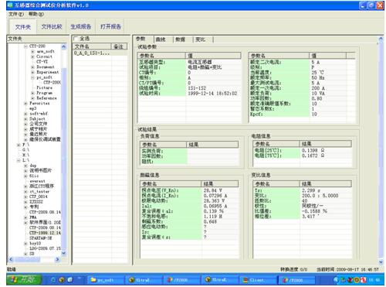Collapse the L:\ drive node
Viewport: 386px width, 287px height.
(19, 160)
